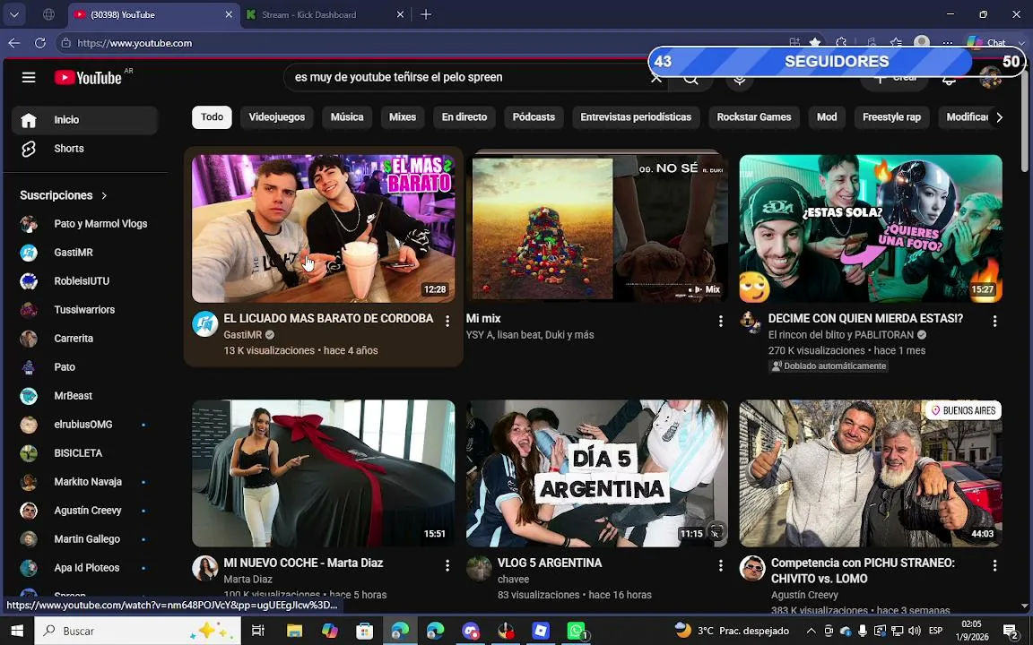Open Microsoft Store from the taskbar
Viewport: 1033px width, 645px height.
point(364,631)
